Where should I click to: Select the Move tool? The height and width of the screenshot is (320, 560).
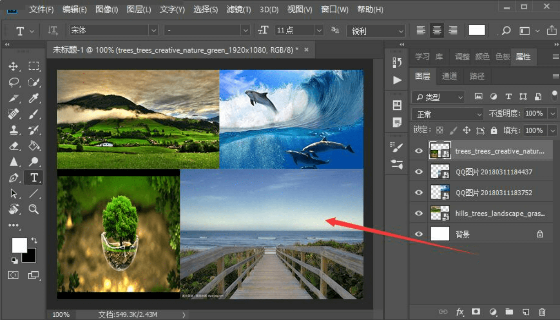[x=13, y=66]
